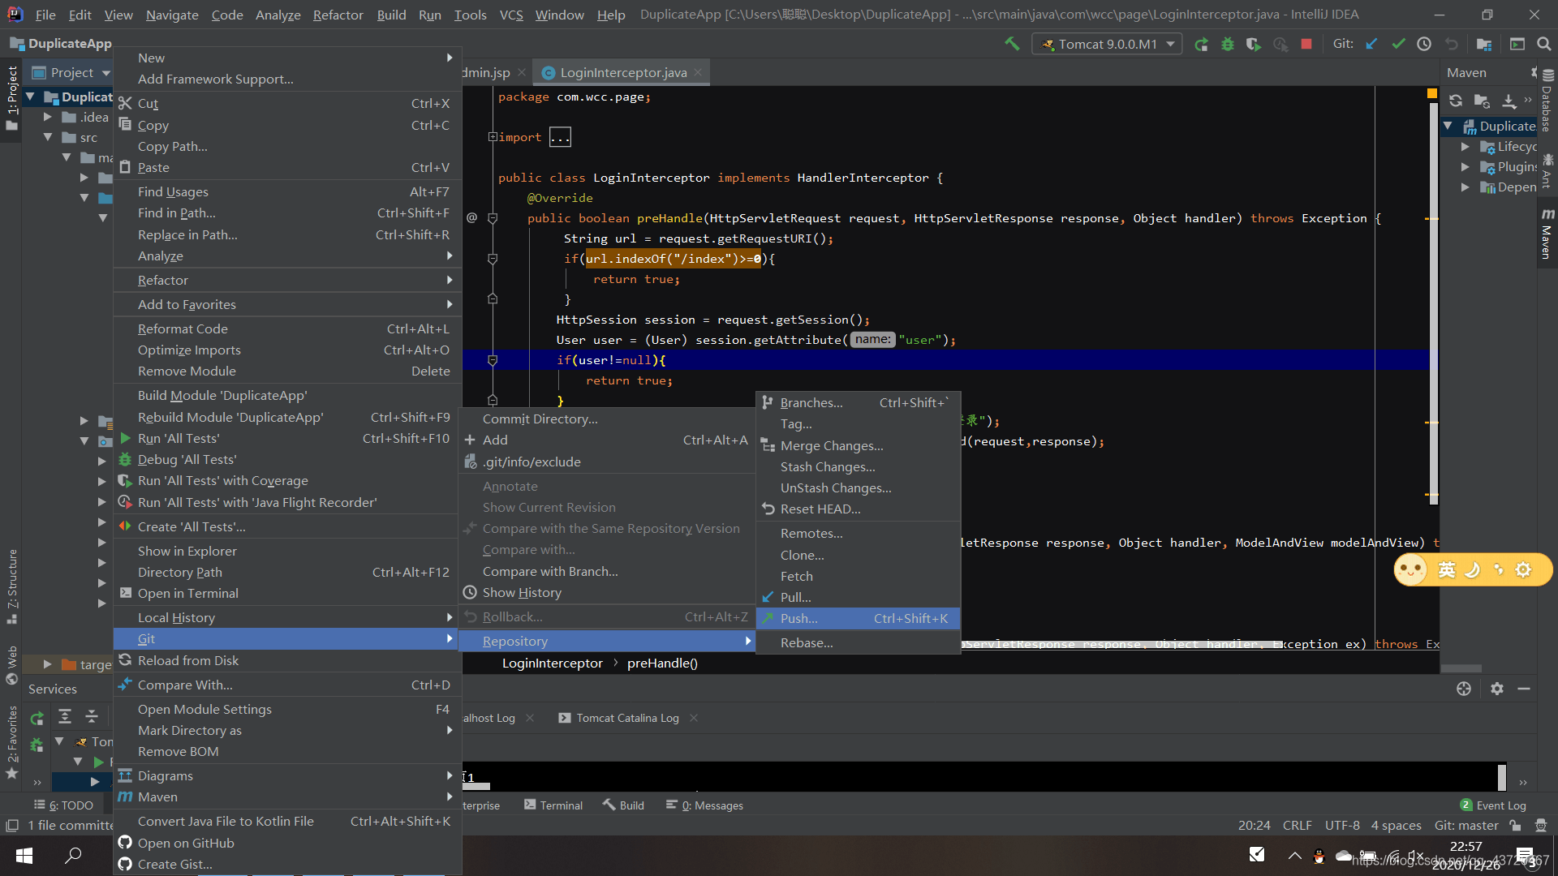Expand the Plugins Maven node

pos(1465,166)
